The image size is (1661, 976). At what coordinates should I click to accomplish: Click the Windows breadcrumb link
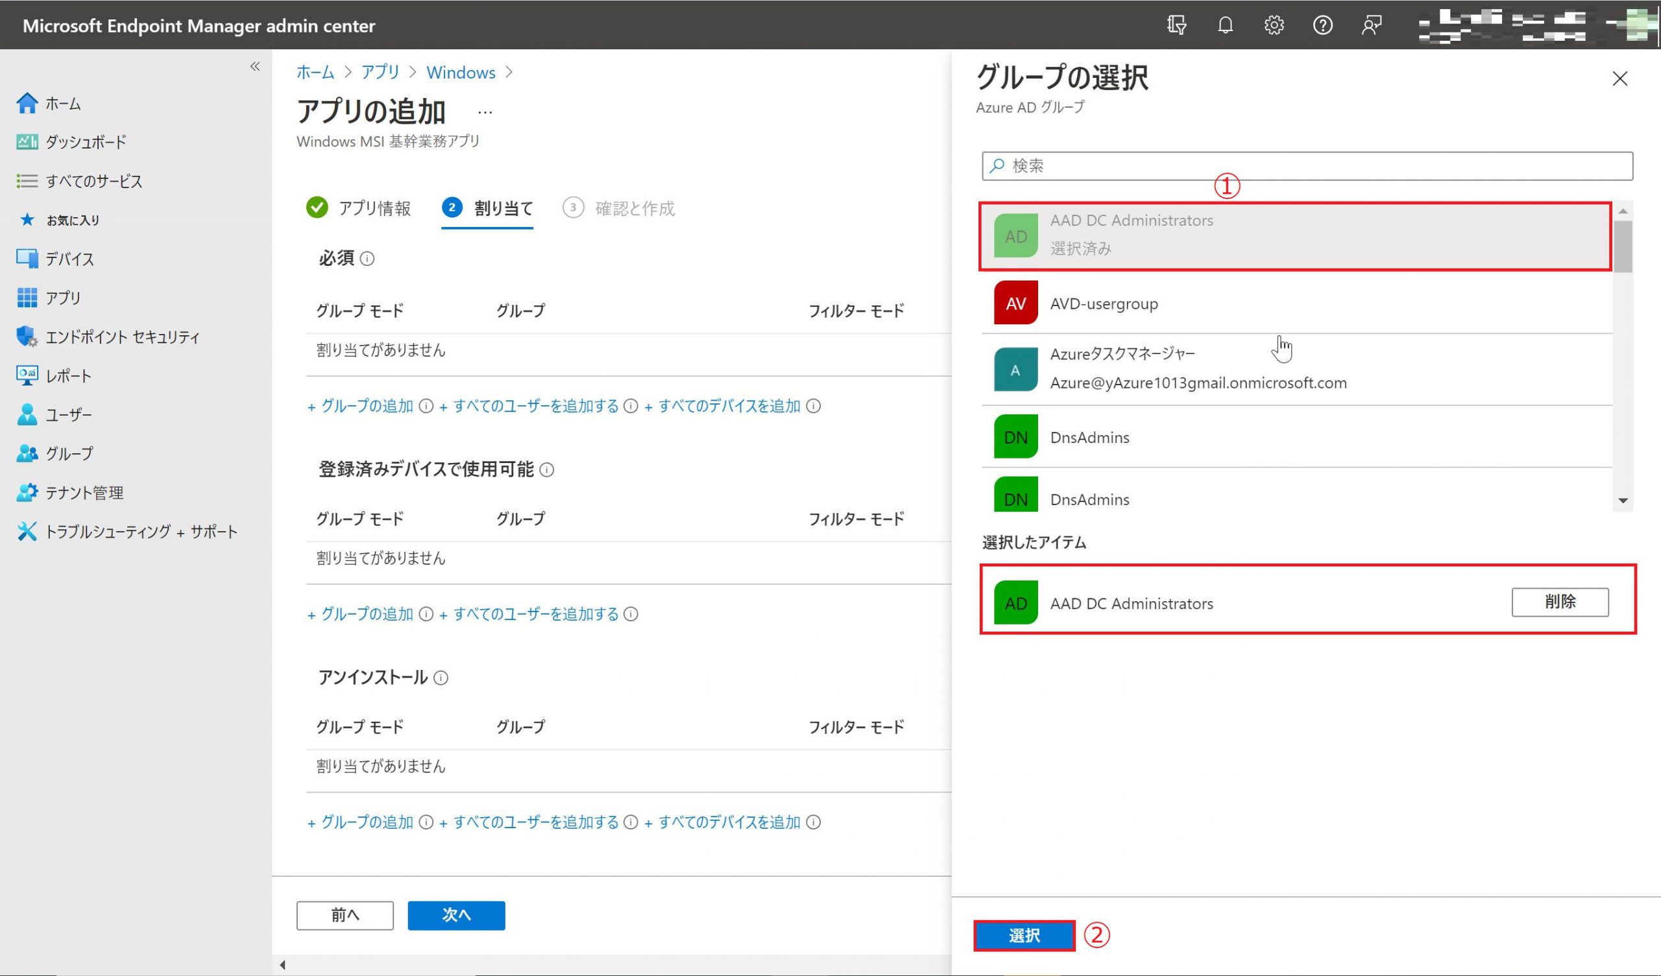click(x=460, y=73)
